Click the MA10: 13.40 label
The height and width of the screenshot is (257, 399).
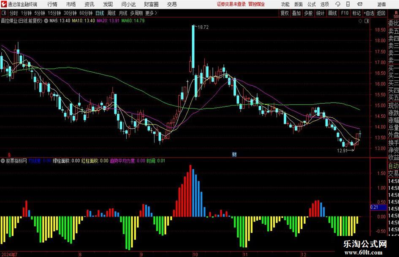coord(83,21)
